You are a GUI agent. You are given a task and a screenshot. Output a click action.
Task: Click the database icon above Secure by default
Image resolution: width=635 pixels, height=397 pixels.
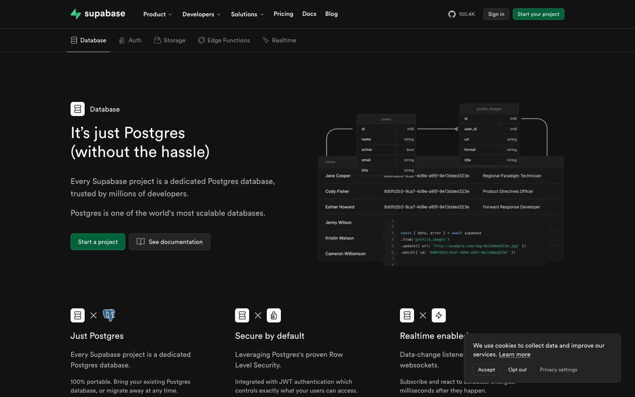(242, 315)
